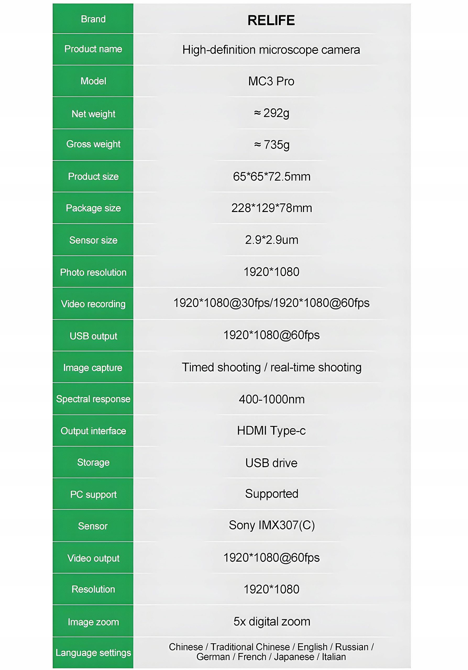Select the Net weight label cell
468x670 pixels.
coord(93,114)
